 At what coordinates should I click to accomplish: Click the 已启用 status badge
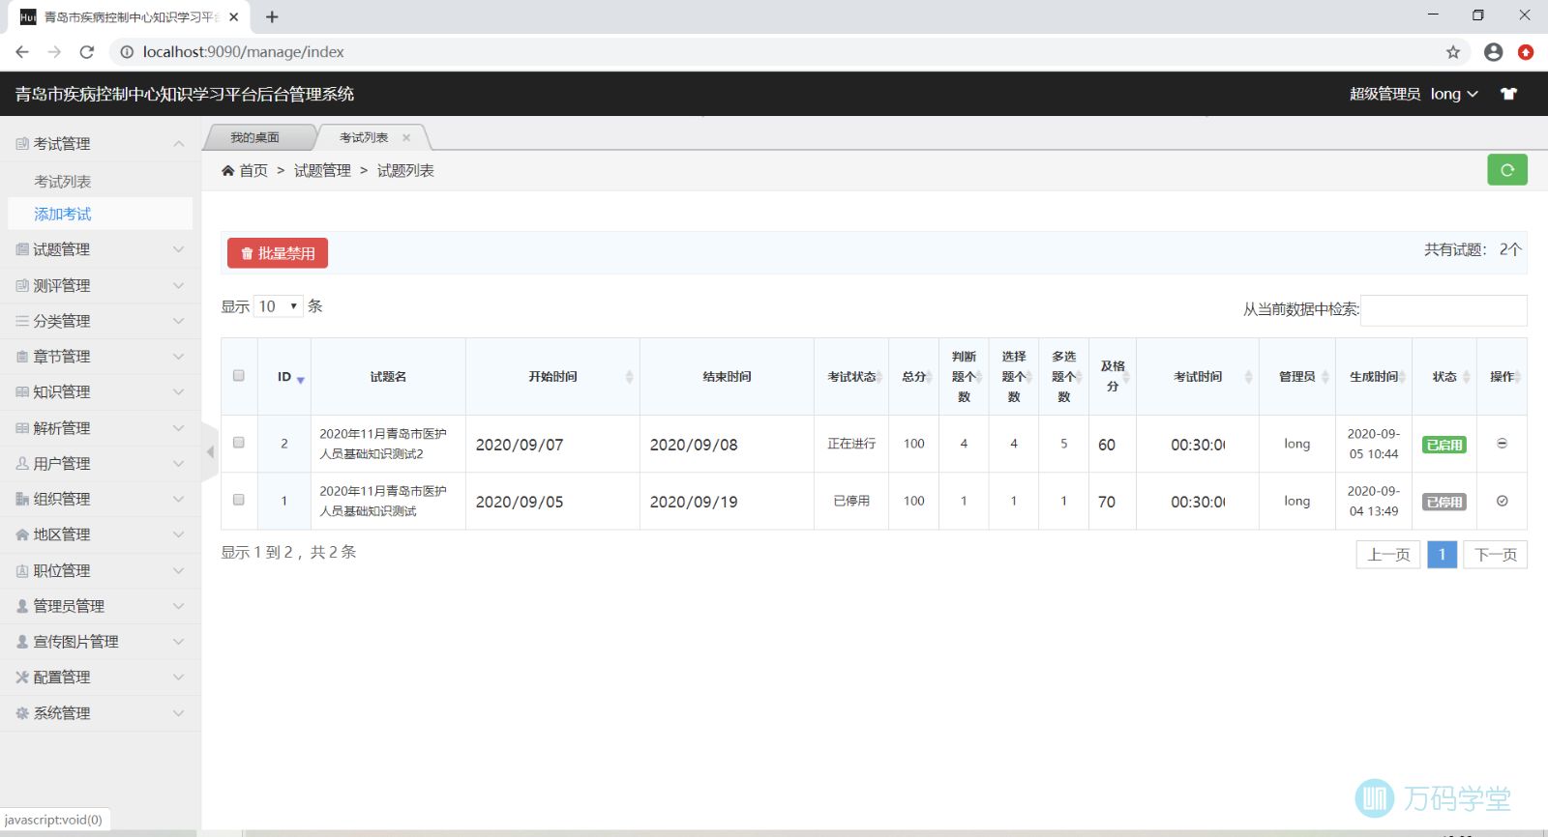(x=1444, y=445)
